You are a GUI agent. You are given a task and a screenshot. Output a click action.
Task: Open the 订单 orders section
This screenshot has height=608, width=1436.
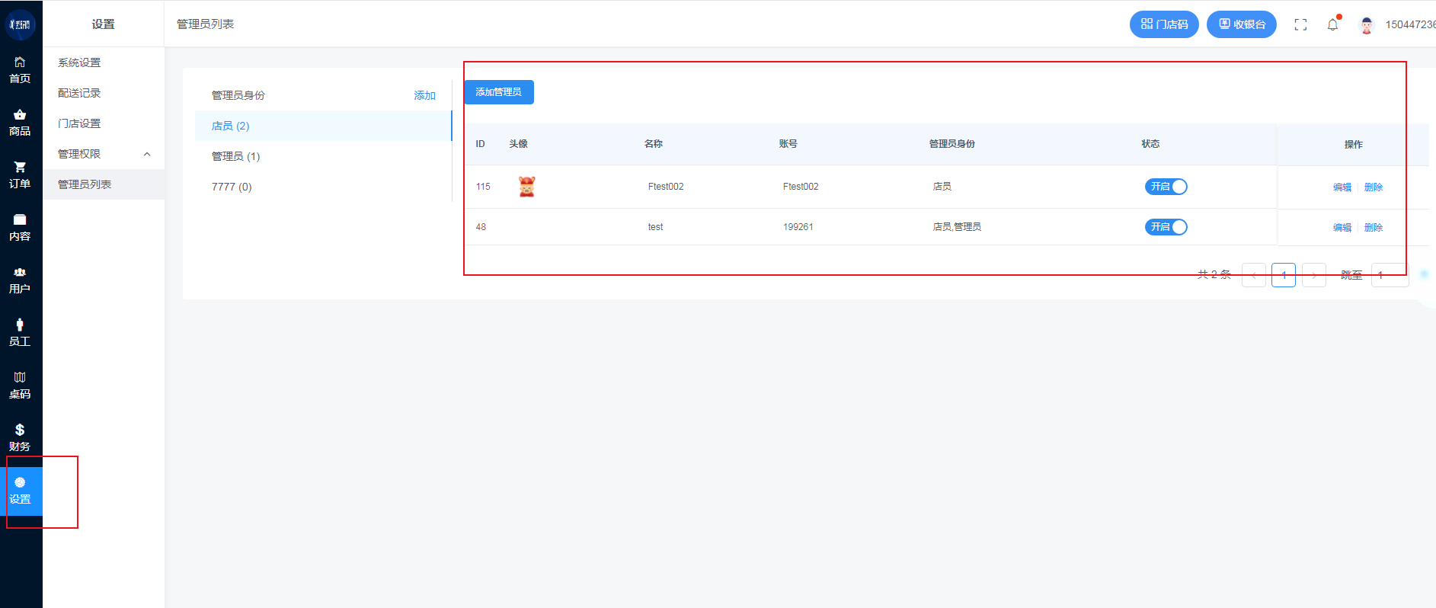click(21, 175)
